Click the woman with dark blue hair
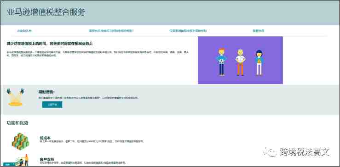 coord(259,63)
